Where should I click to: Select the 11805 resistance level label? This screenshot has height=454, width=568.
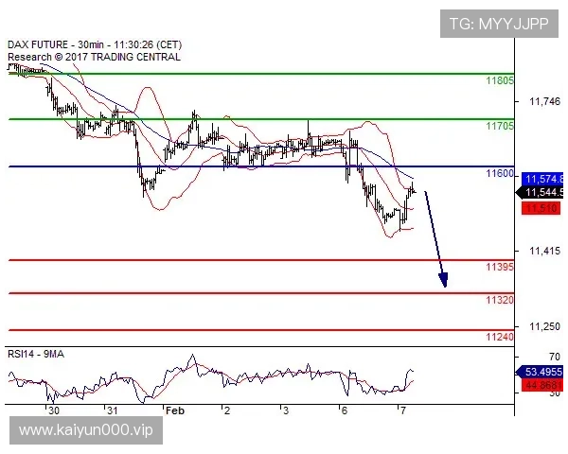point(500,81)
